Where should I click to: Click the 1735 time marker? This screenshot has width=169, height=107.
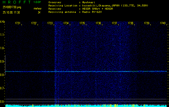82,23
